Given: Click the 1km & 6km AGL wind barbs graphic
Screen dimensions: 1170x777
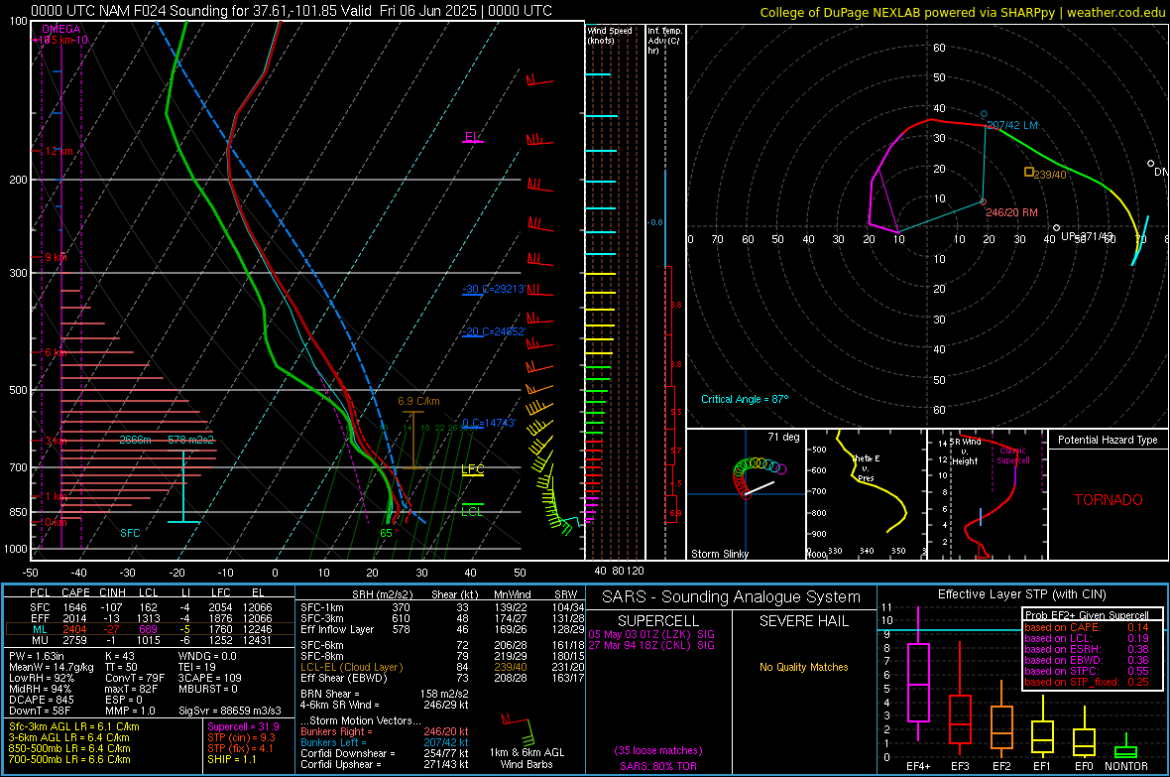Looking at the screenshot, I should coord(518,728).
